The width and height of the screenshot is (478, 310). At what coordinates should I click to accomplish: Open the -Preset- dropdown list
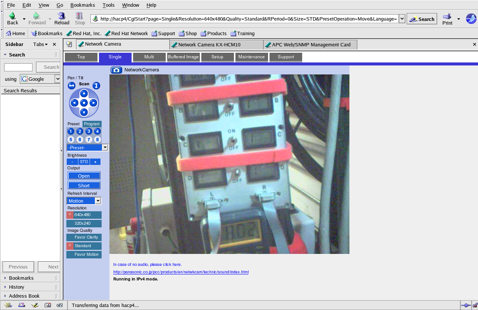pyautogui.click(x=87, y=148)
